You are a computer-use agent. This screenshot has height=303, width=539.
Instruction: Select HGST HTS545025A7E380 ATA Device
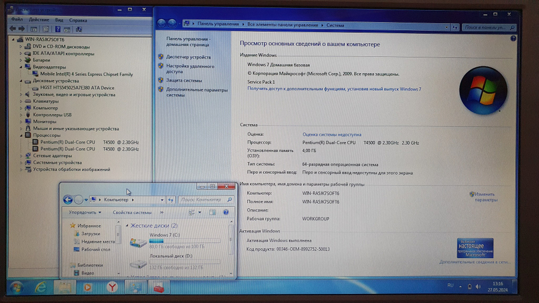click(x=77, y=88)
